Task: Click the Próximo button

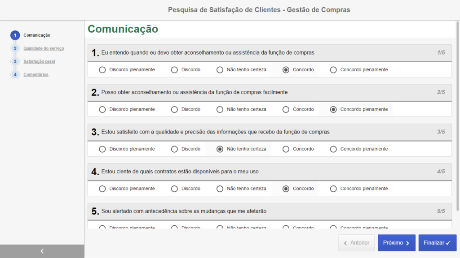Action: [x=396, y=243]
